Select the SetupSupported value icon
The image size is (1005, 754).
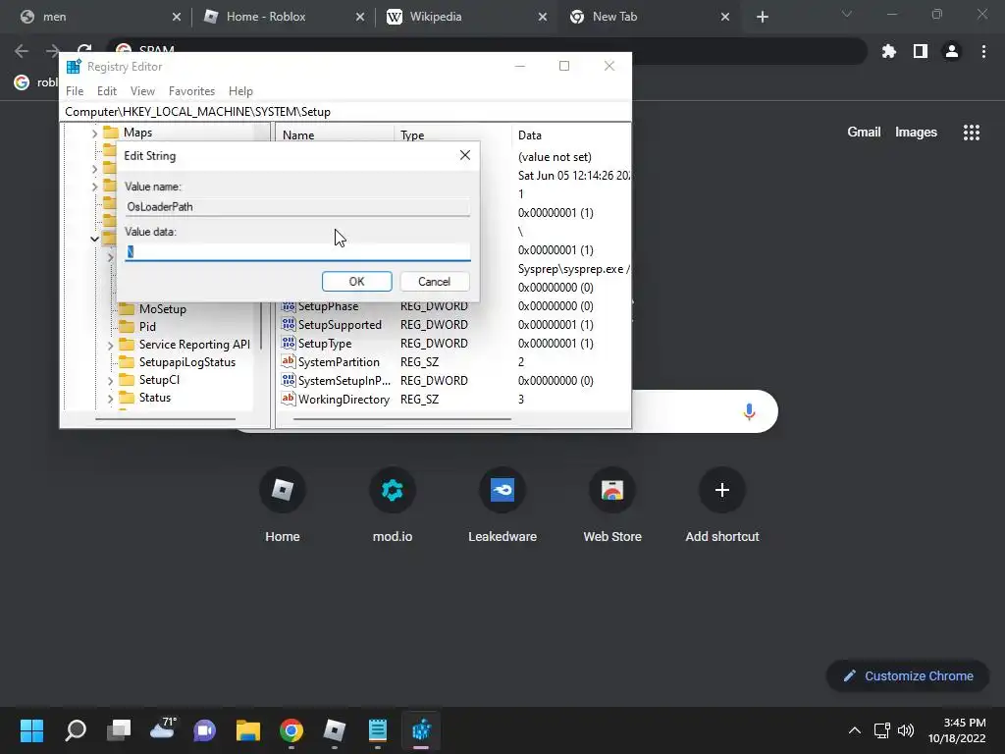coord(289,324)
